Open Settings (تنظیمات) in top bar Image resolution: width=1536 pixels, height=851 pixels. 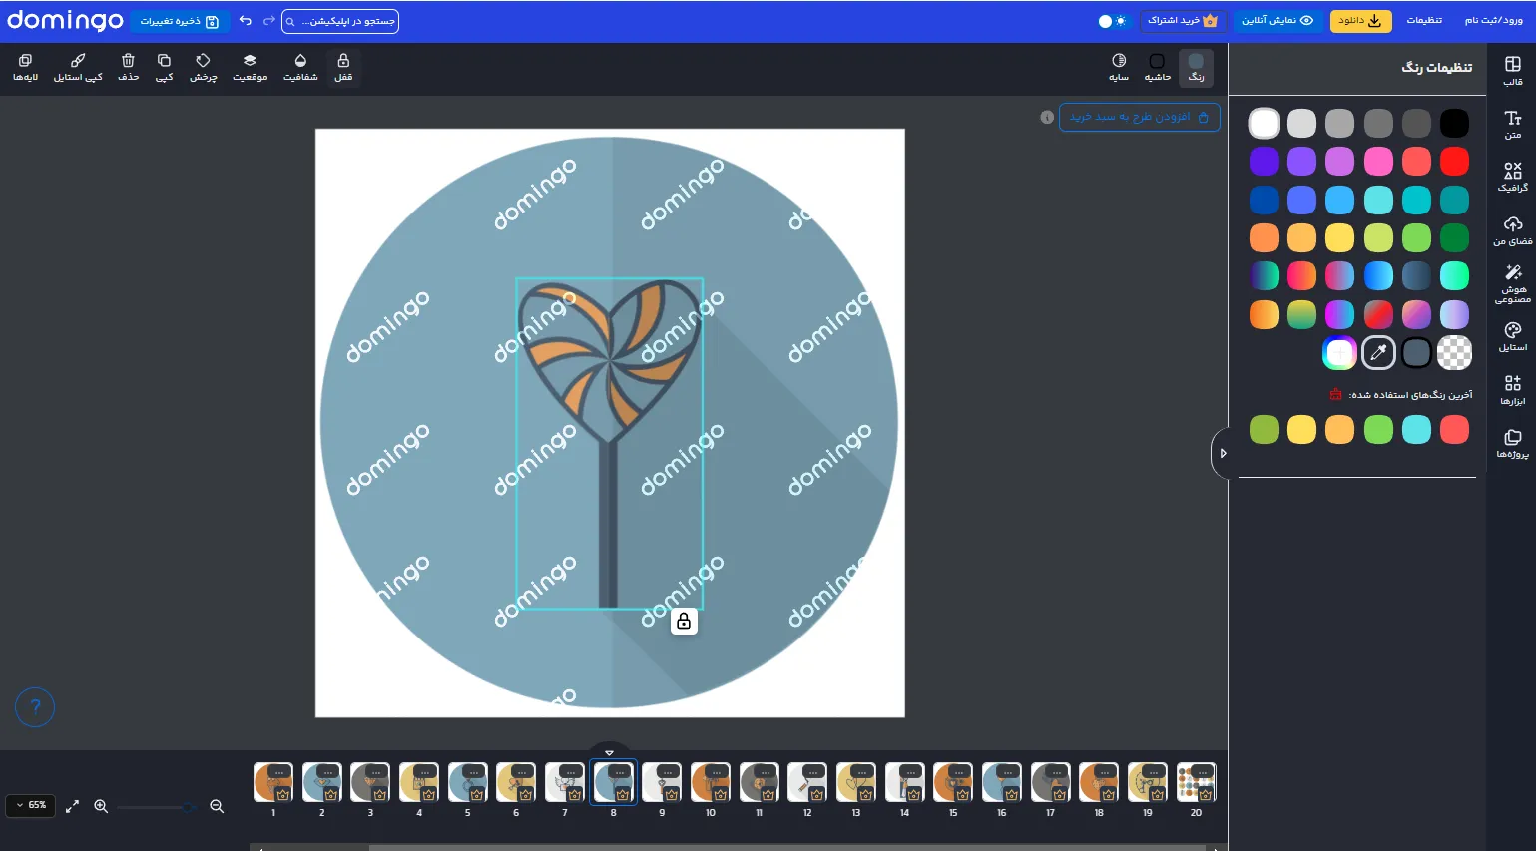click(x=1424, y=20)
